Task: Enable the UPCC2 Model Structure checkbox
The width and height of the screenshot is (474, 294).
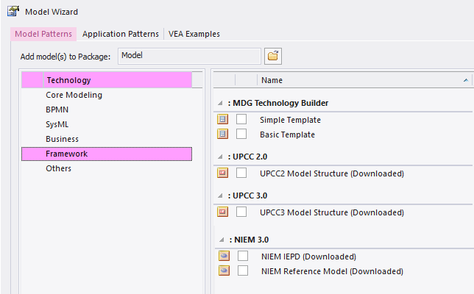Action: tap(241, 173)
